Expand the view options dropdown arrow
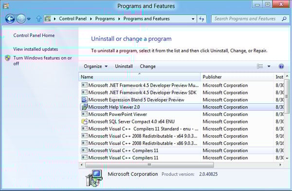 (269, 66)
